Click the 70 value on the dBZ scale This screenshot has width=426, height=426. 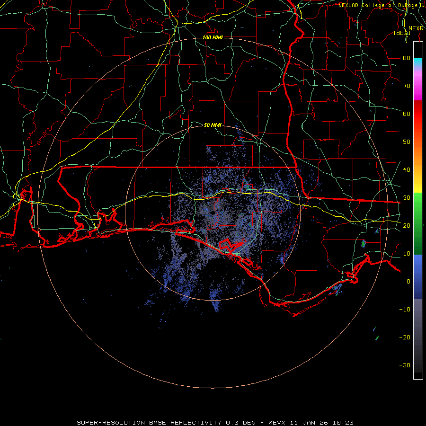coord(407,86)
